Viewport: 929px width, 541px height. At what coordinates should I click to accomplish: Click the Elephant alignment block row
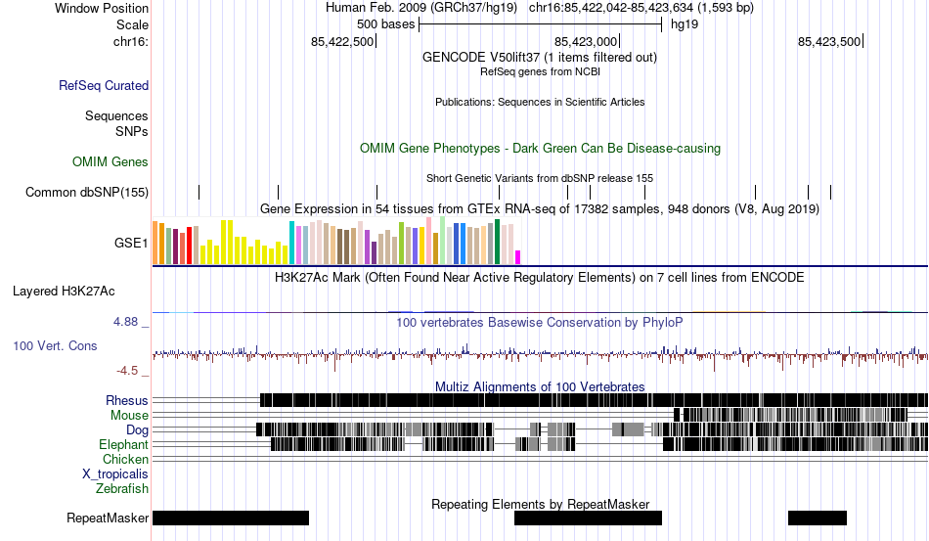pyautogui.click(x=599, y=444)
